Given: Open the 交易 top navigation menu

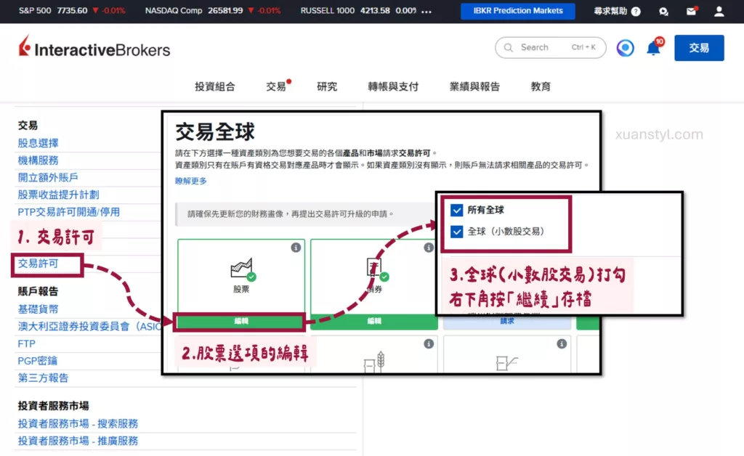Looking at the screenshot, I should tap(276, 86).
